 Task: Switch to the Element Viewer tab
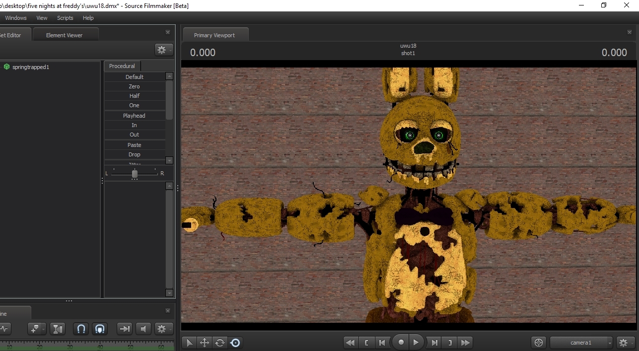tap(64, 35)
